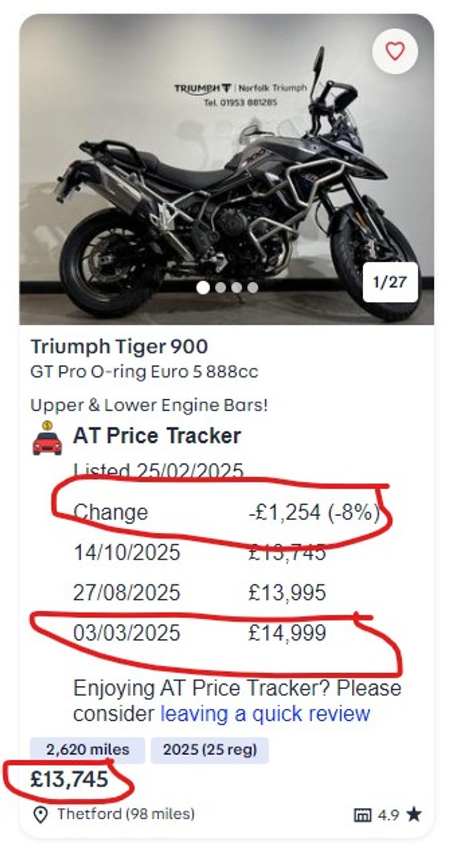
Task: Click the 2025 (25 reg) badge
Action: coord(209,750)
